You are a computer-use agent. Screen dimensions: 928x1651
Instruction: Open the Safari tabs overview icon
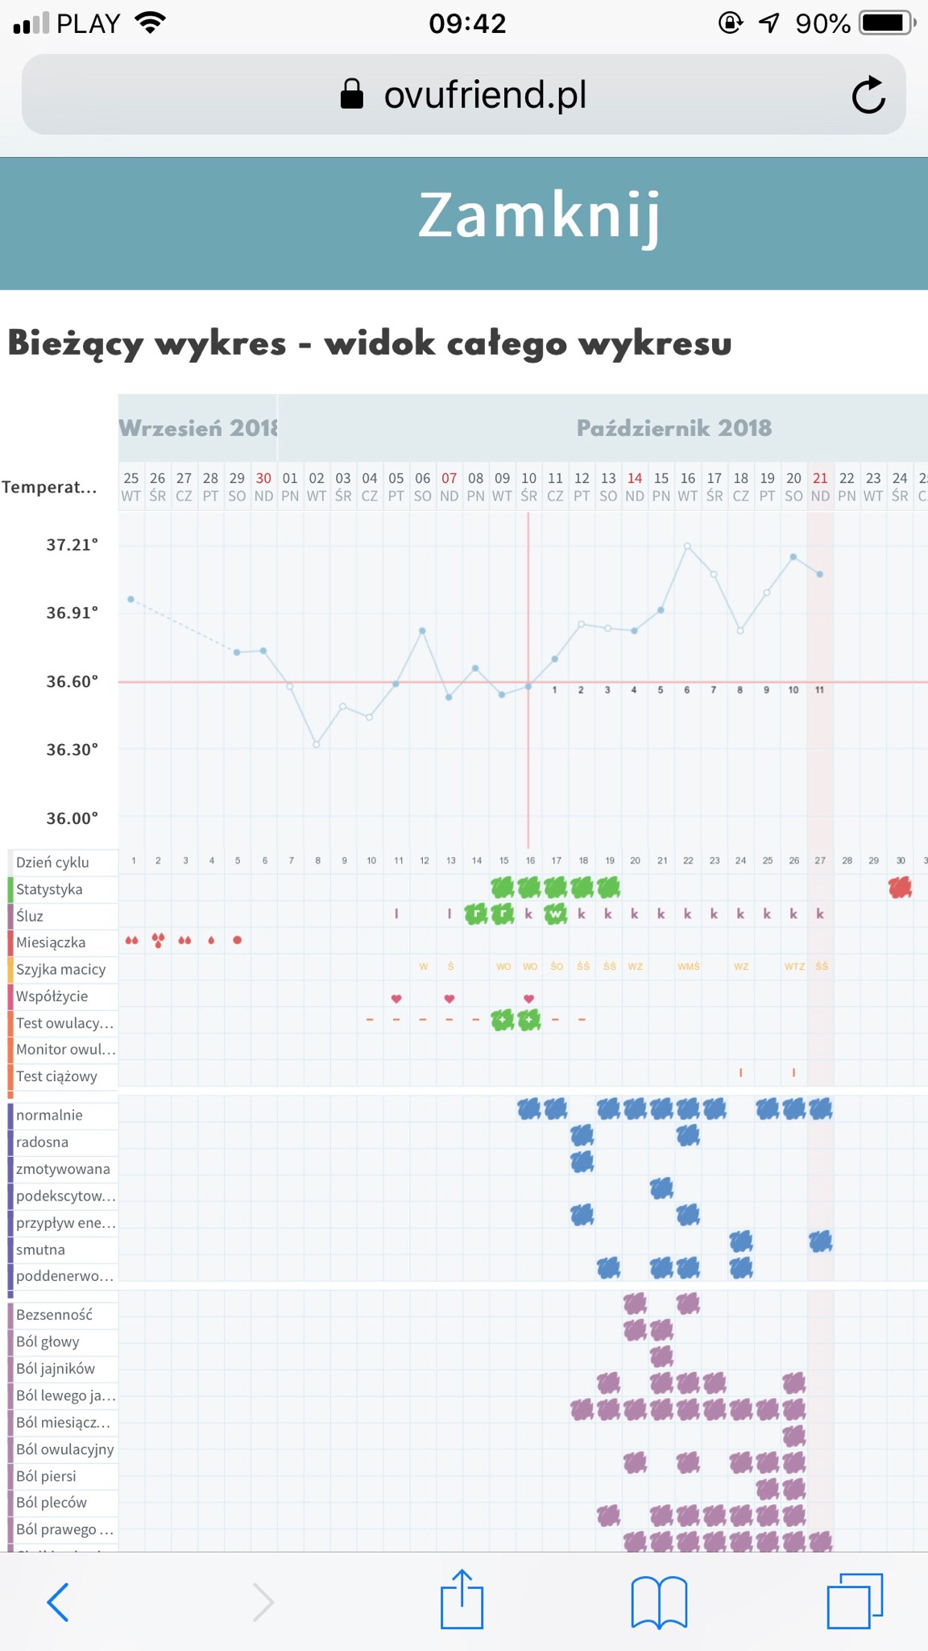tap(855, 1601)
